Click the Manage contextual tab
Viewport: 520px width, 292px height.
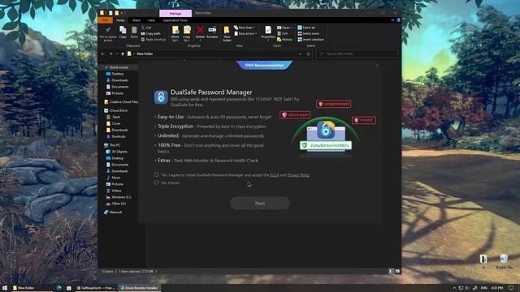[x=175, y=13]
